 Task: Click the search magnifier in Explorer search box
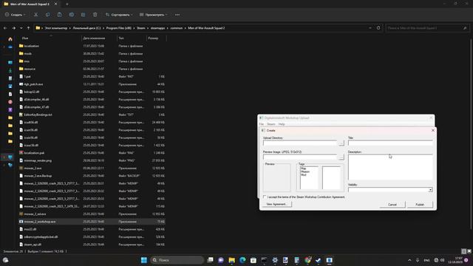pyautogui.click(x=465, y=28)
